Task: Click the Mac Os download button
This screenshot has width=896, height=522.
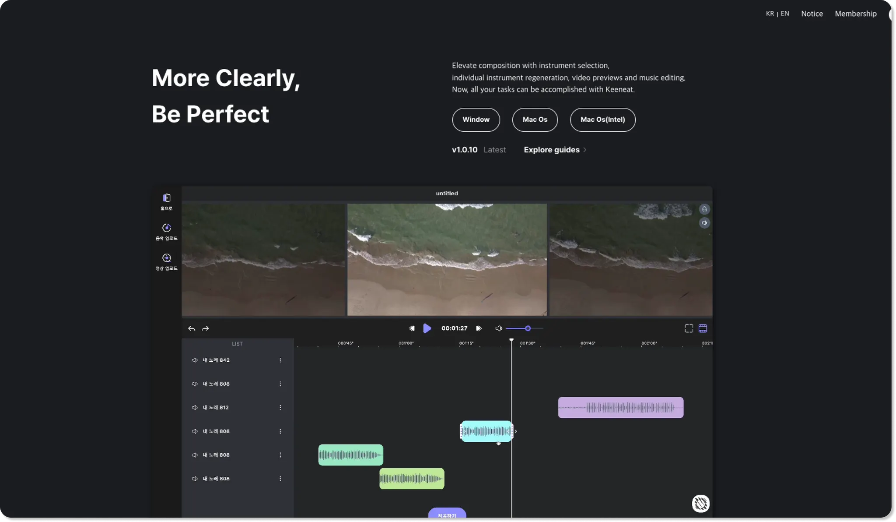Action: (x=535, y=120)
